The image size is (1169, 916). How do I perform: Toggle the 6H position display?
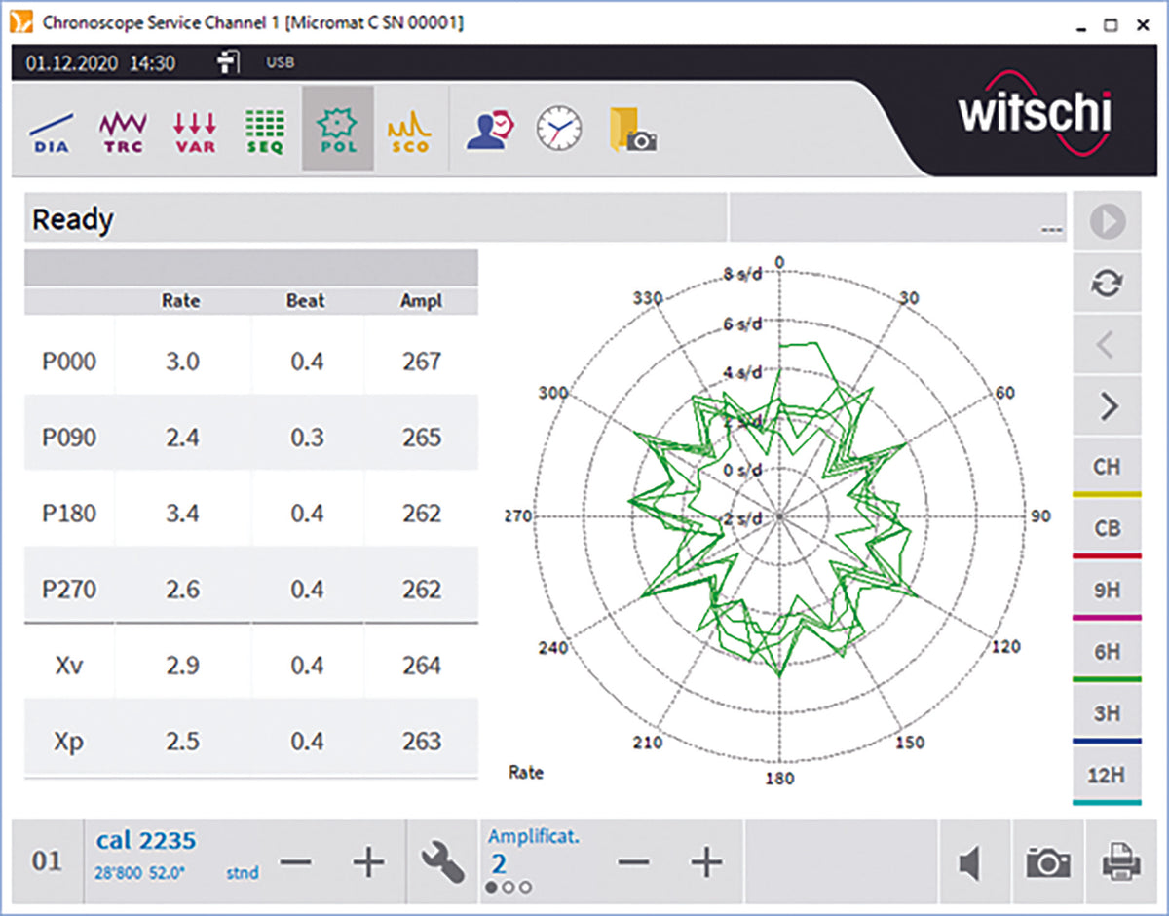(x=1107, y=652)
